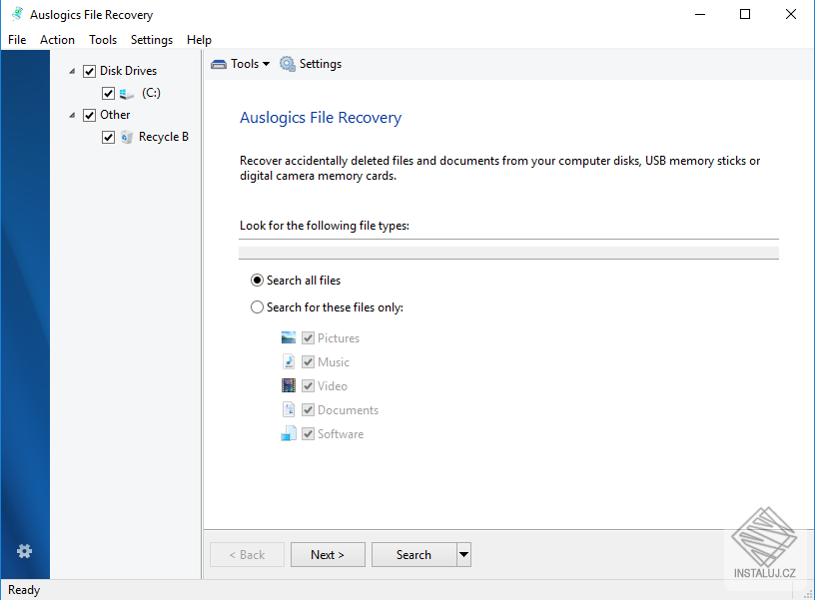
Task: Click the Ready status bar
Action: 23,589
